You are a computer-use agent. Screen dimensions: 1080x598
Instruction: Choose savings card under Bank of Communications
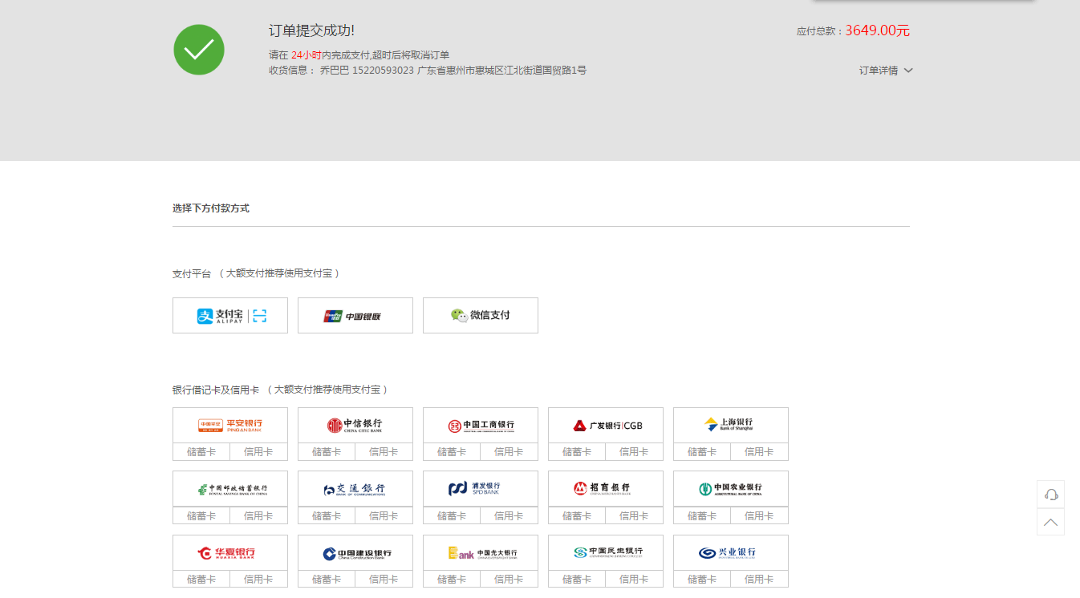pos(327,515)
